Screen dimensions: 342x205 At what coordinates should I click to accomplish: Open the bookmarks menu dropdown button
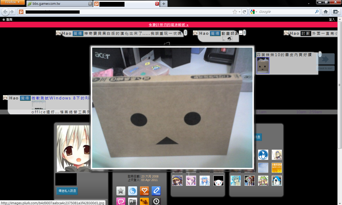[336, 12]
